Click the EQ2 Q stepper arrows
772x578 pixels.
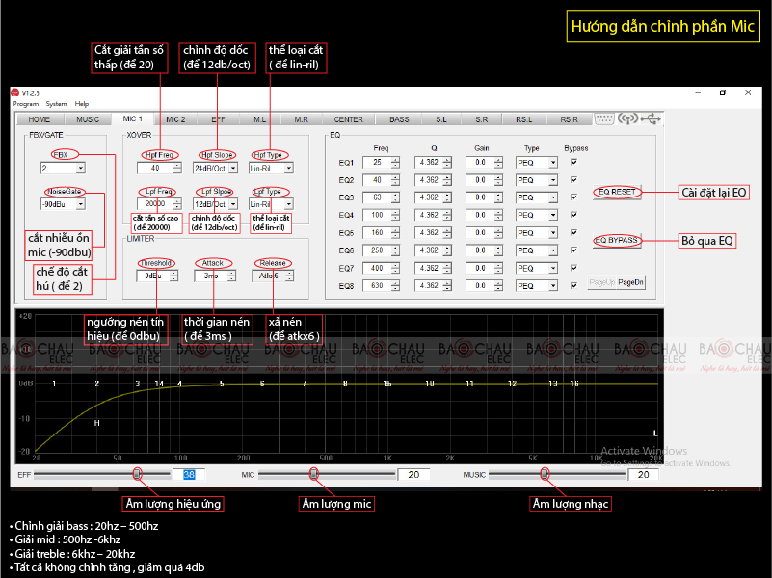click(x=447, y=180)
